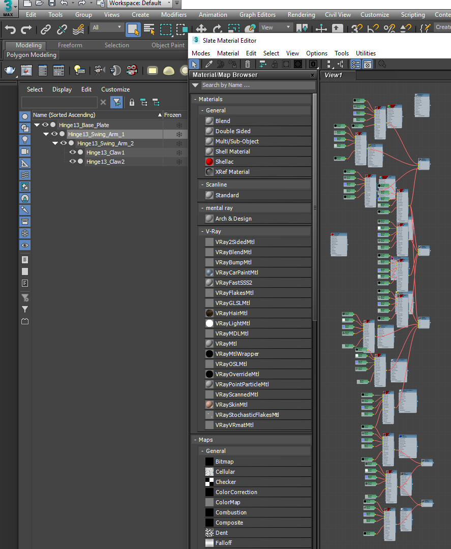Click the Slate eyedropper pick material tool
The width and height of the screenshot is (451, 549).
point(208,64)
